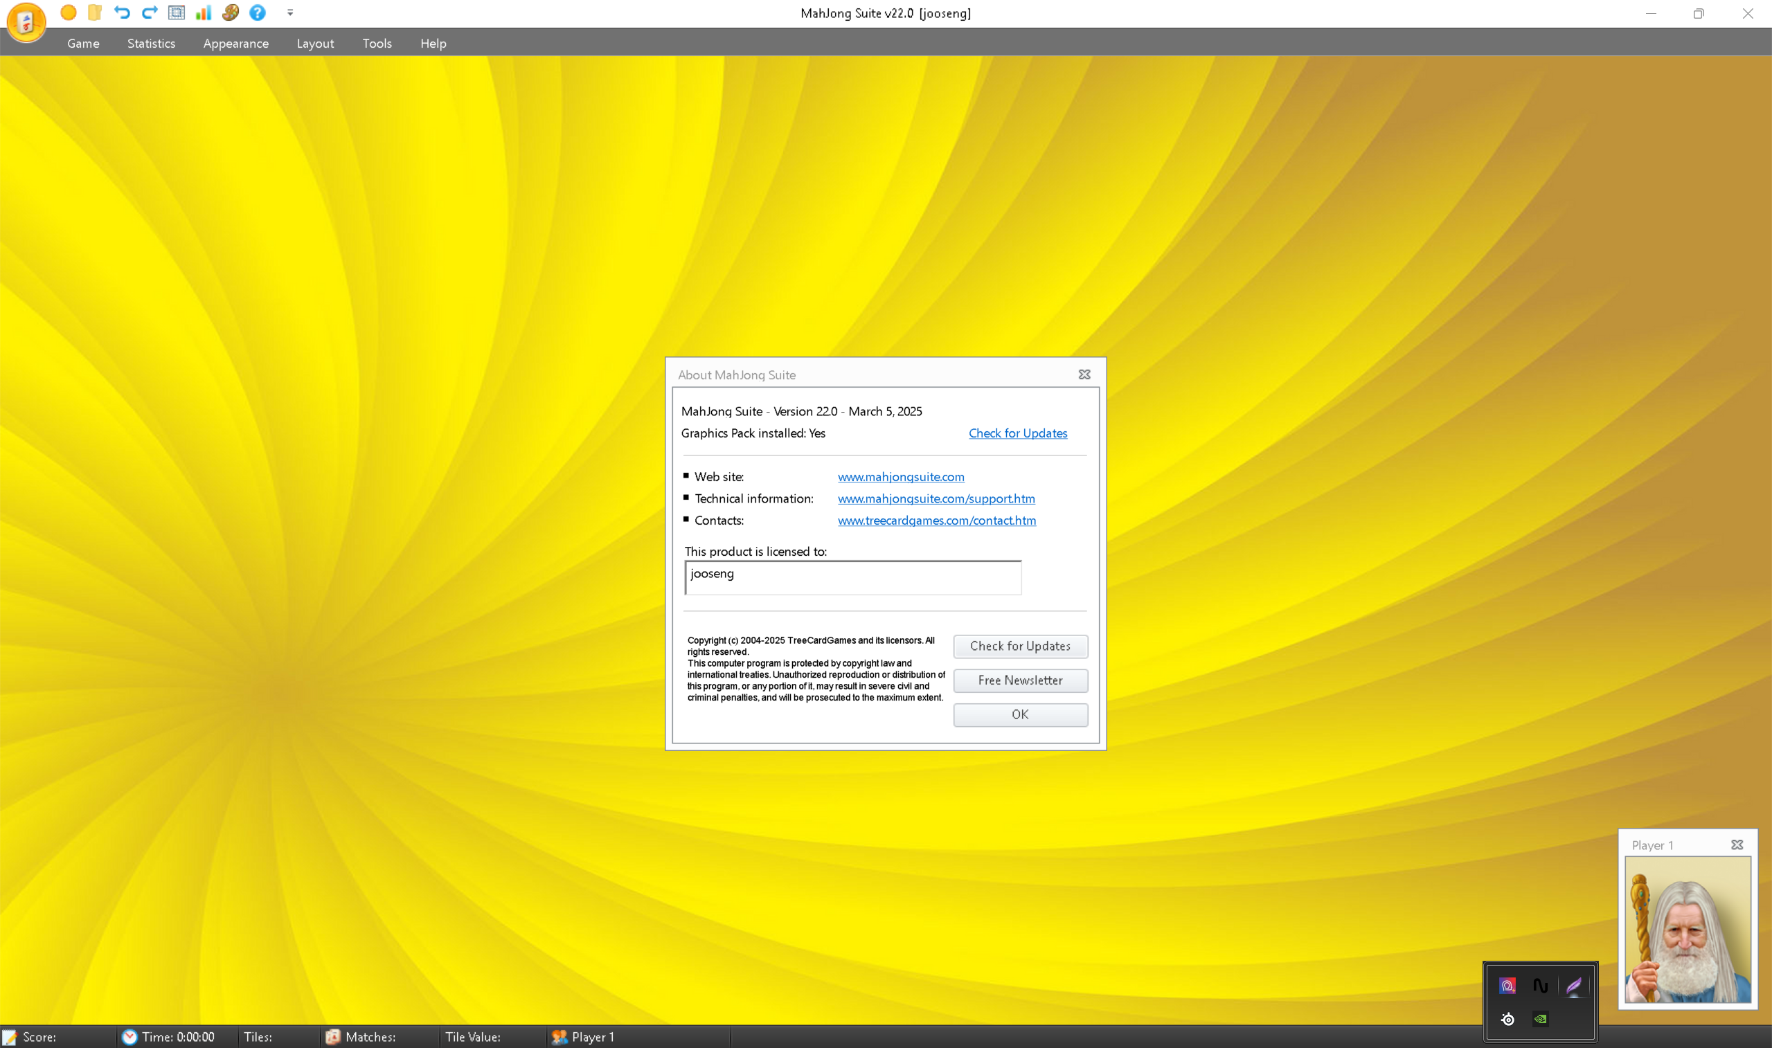Click the 'Contacts:' label
This screenshot has width=1772, height=1048.
point(719,521)
